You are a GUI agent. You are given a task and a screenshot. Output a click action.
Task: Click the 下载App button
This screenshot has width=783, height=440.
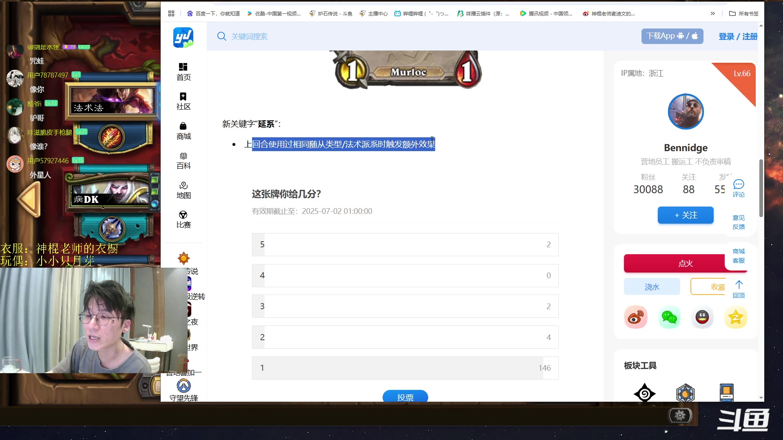click(x=672, y=36)
